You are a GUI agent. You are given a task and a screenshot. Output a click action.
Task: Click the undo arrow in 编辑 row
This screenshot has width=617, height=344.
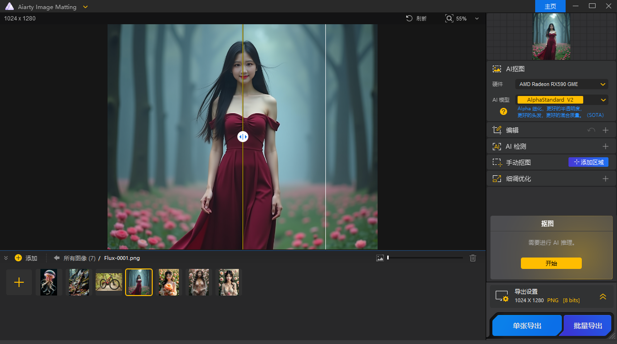tap(591, 130)
